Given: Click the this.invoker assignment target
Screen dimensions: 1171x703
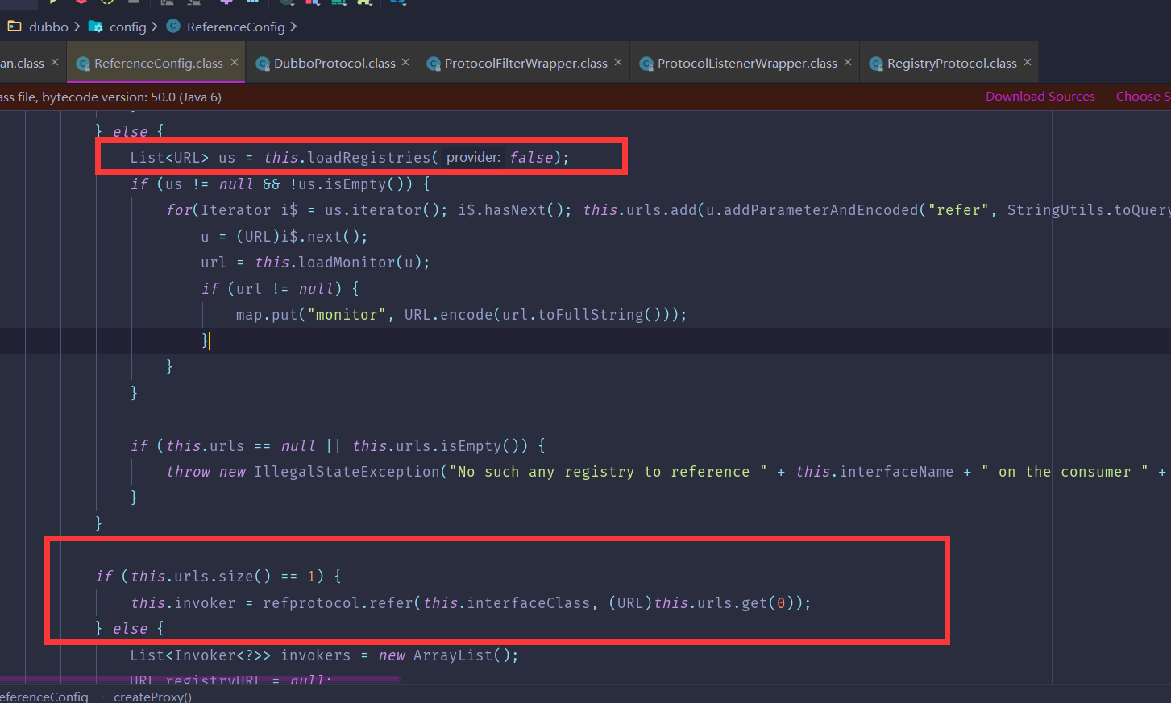Looking at the screenshot, I should tap(183, 603).
